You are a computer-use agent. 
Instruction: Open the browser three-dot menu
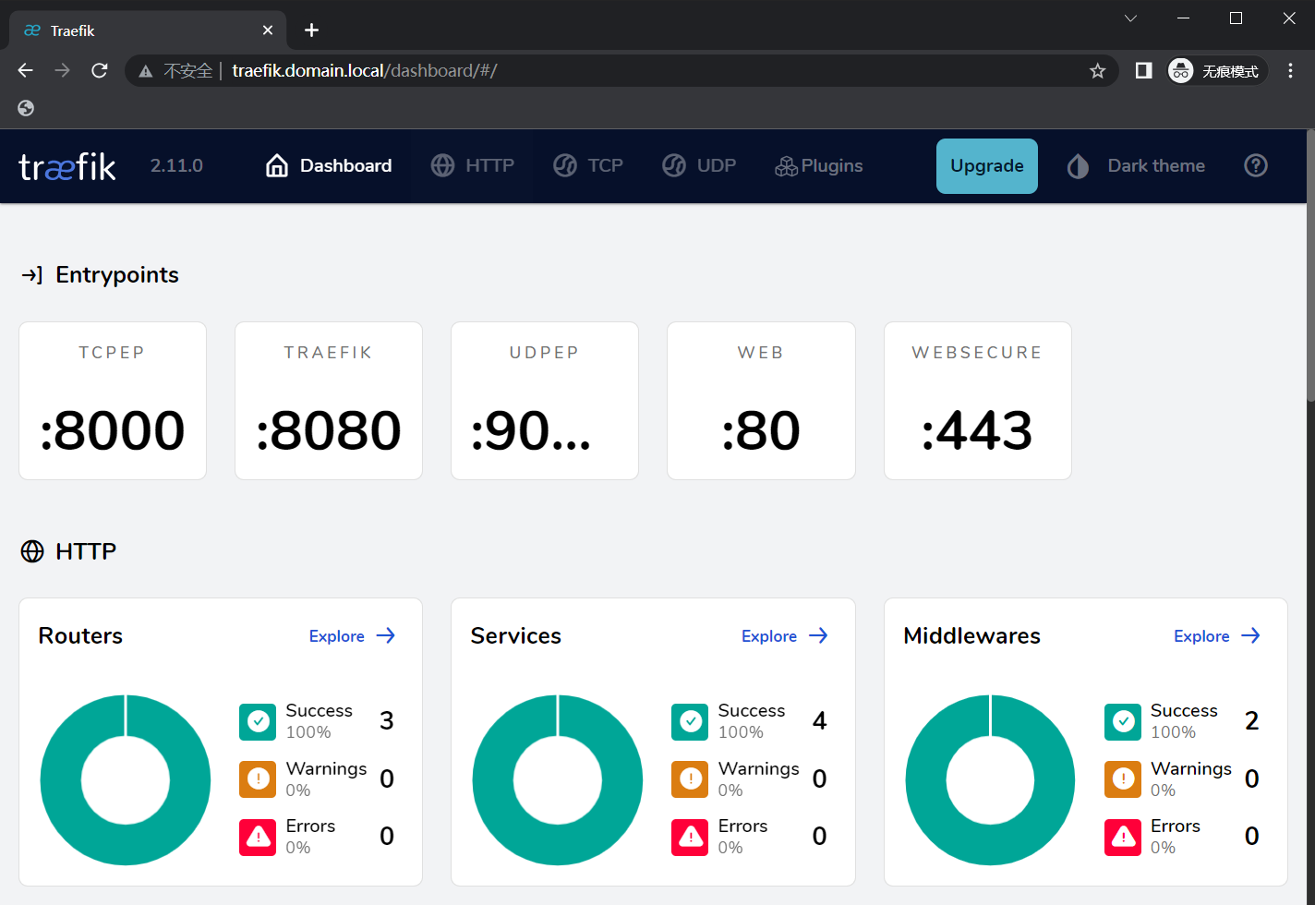(x=1290, y=71)
